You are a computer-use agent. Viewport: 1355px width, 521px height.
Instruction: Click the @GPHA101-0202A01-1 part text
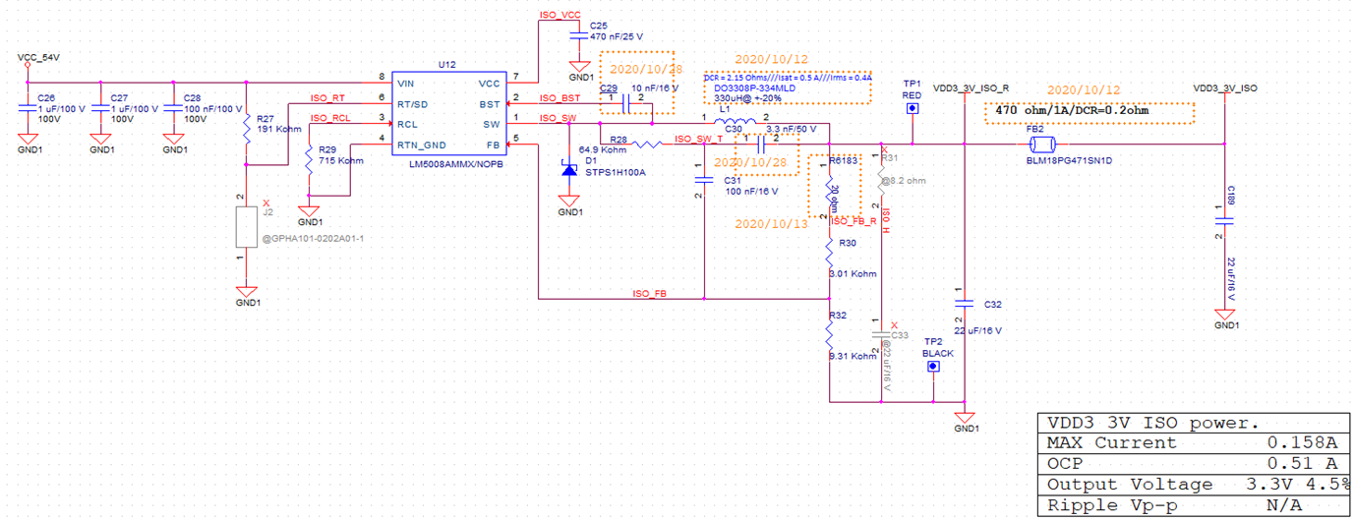(x=314, y=238)
